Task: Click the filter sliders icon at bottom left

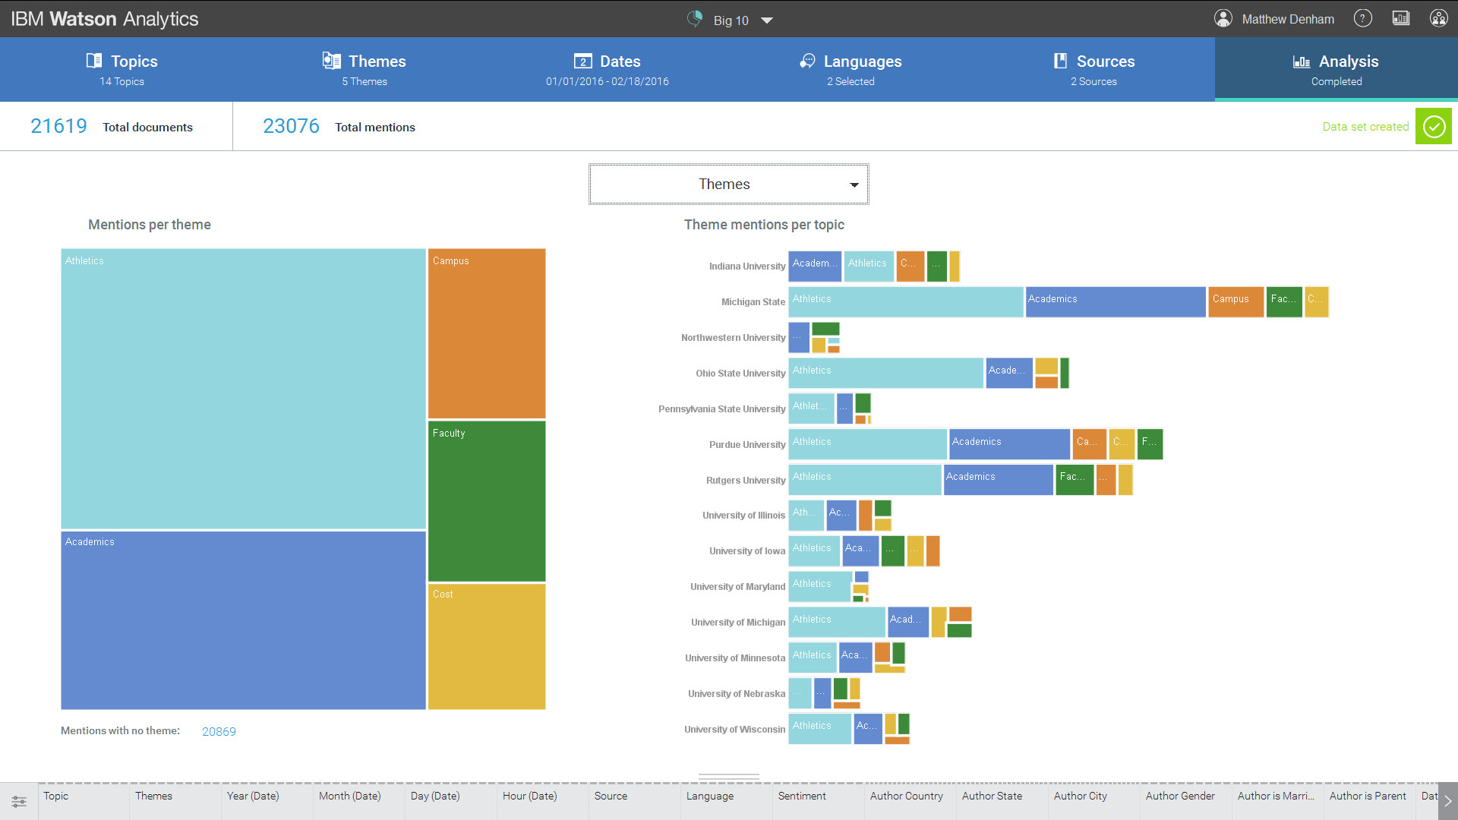Action: 19,802
